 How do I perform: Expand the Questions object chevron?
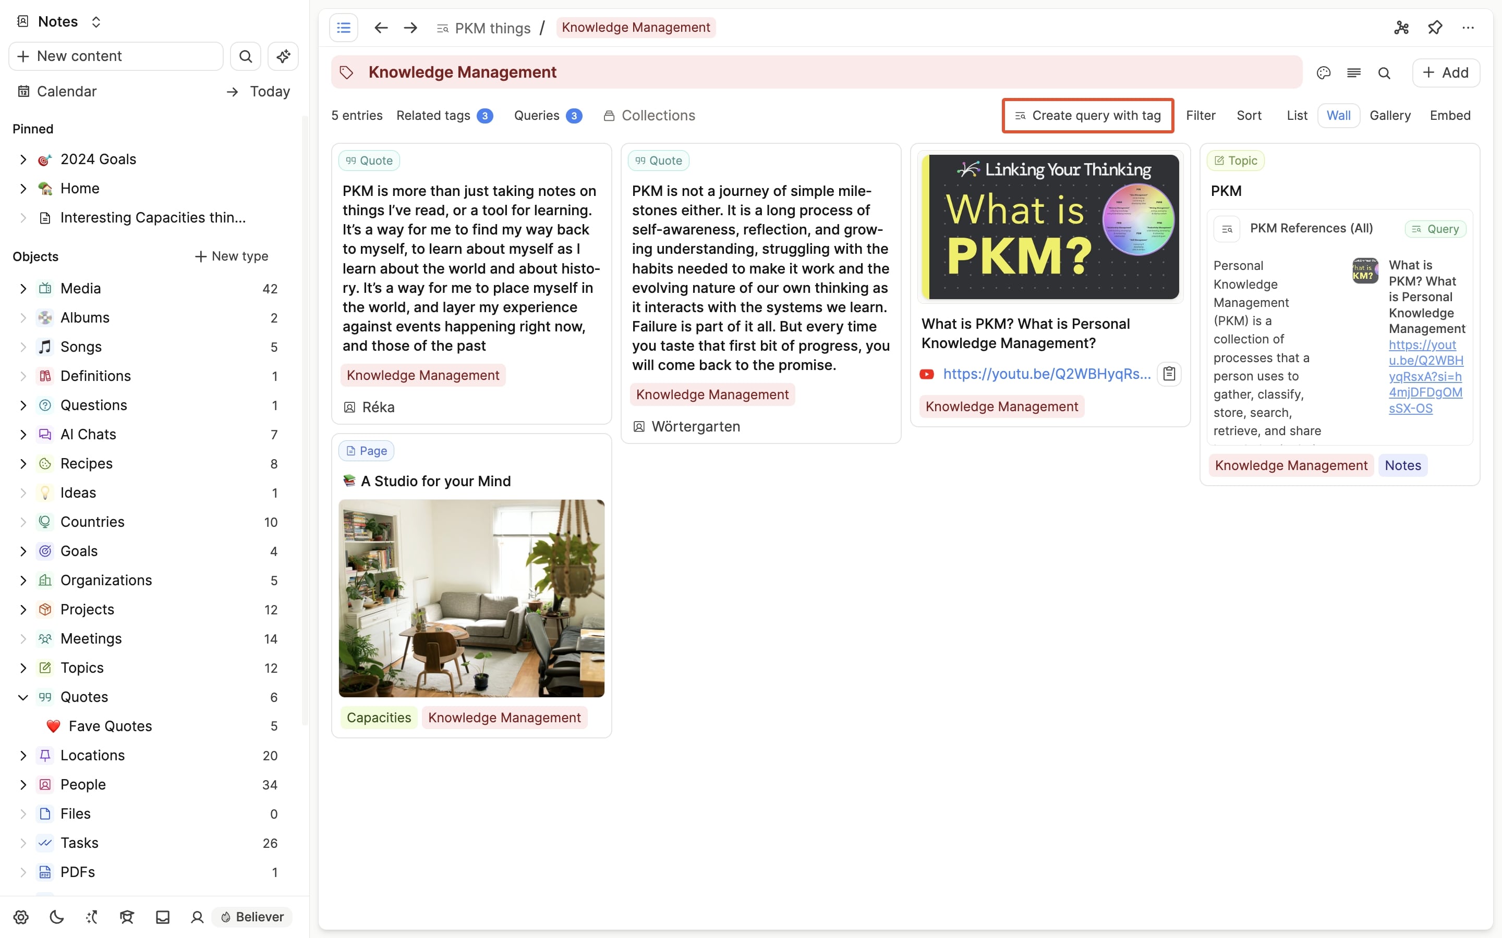(x=23, y=405)
